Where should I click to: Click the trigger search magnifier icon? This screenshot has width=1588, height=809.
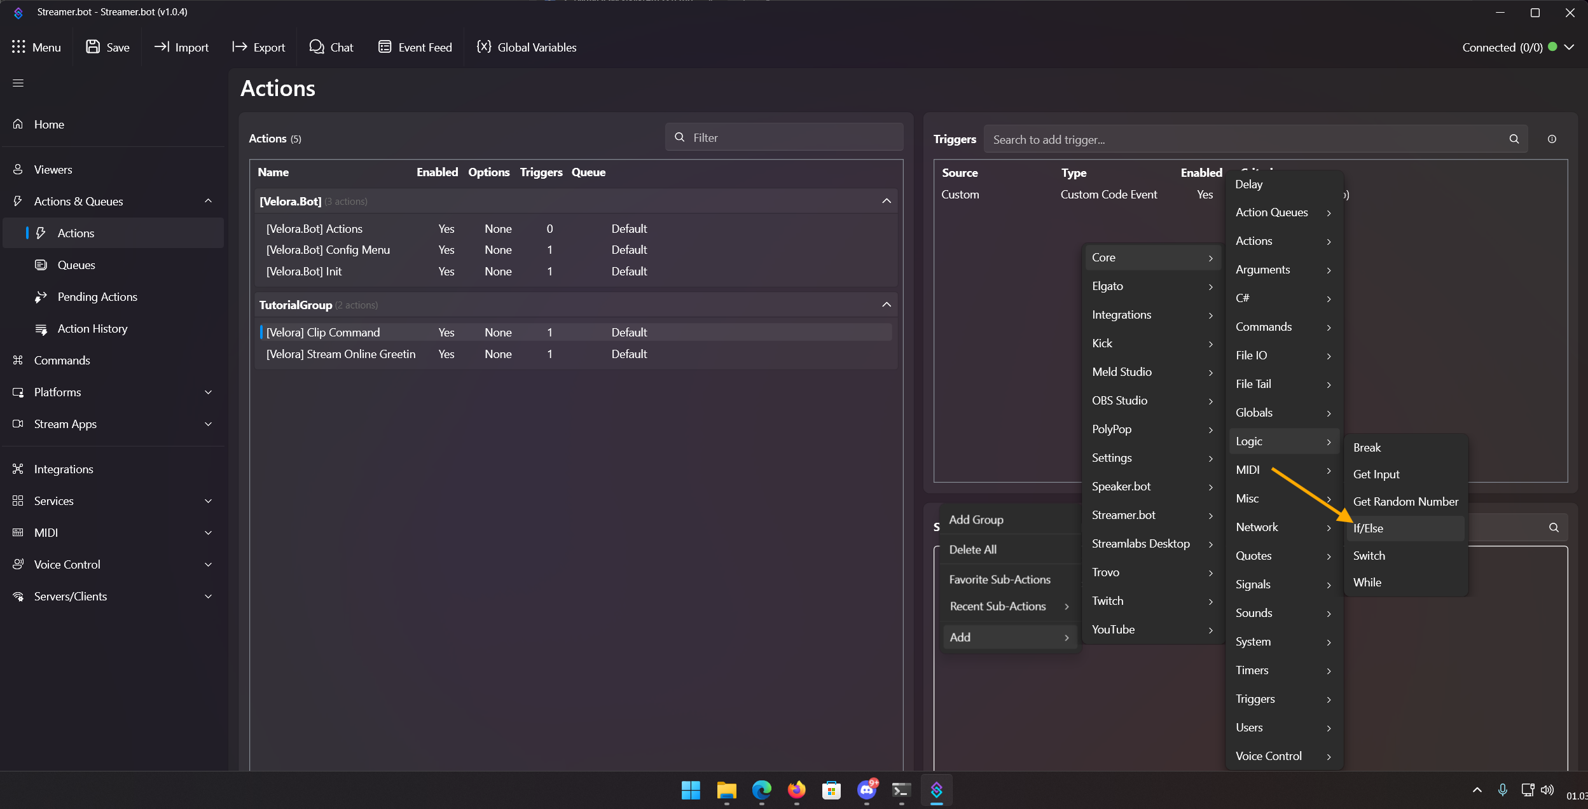pos(1514,139)
